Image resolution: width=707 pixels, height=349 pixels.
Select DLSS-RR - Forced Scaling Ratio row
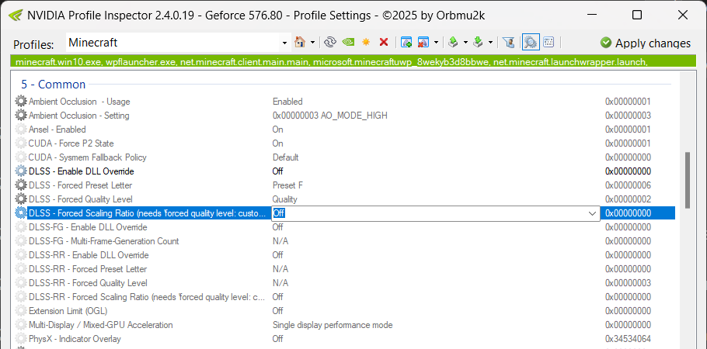(345, 297)
